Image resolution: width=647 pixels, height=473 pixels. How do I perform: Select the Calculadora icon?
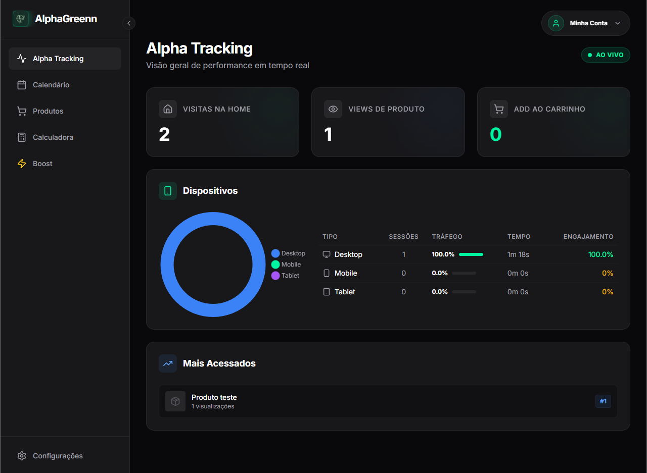tap(22, 137)
